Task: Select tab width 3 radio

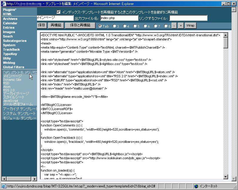Action: pyautogui.click(x=114, y=26)
